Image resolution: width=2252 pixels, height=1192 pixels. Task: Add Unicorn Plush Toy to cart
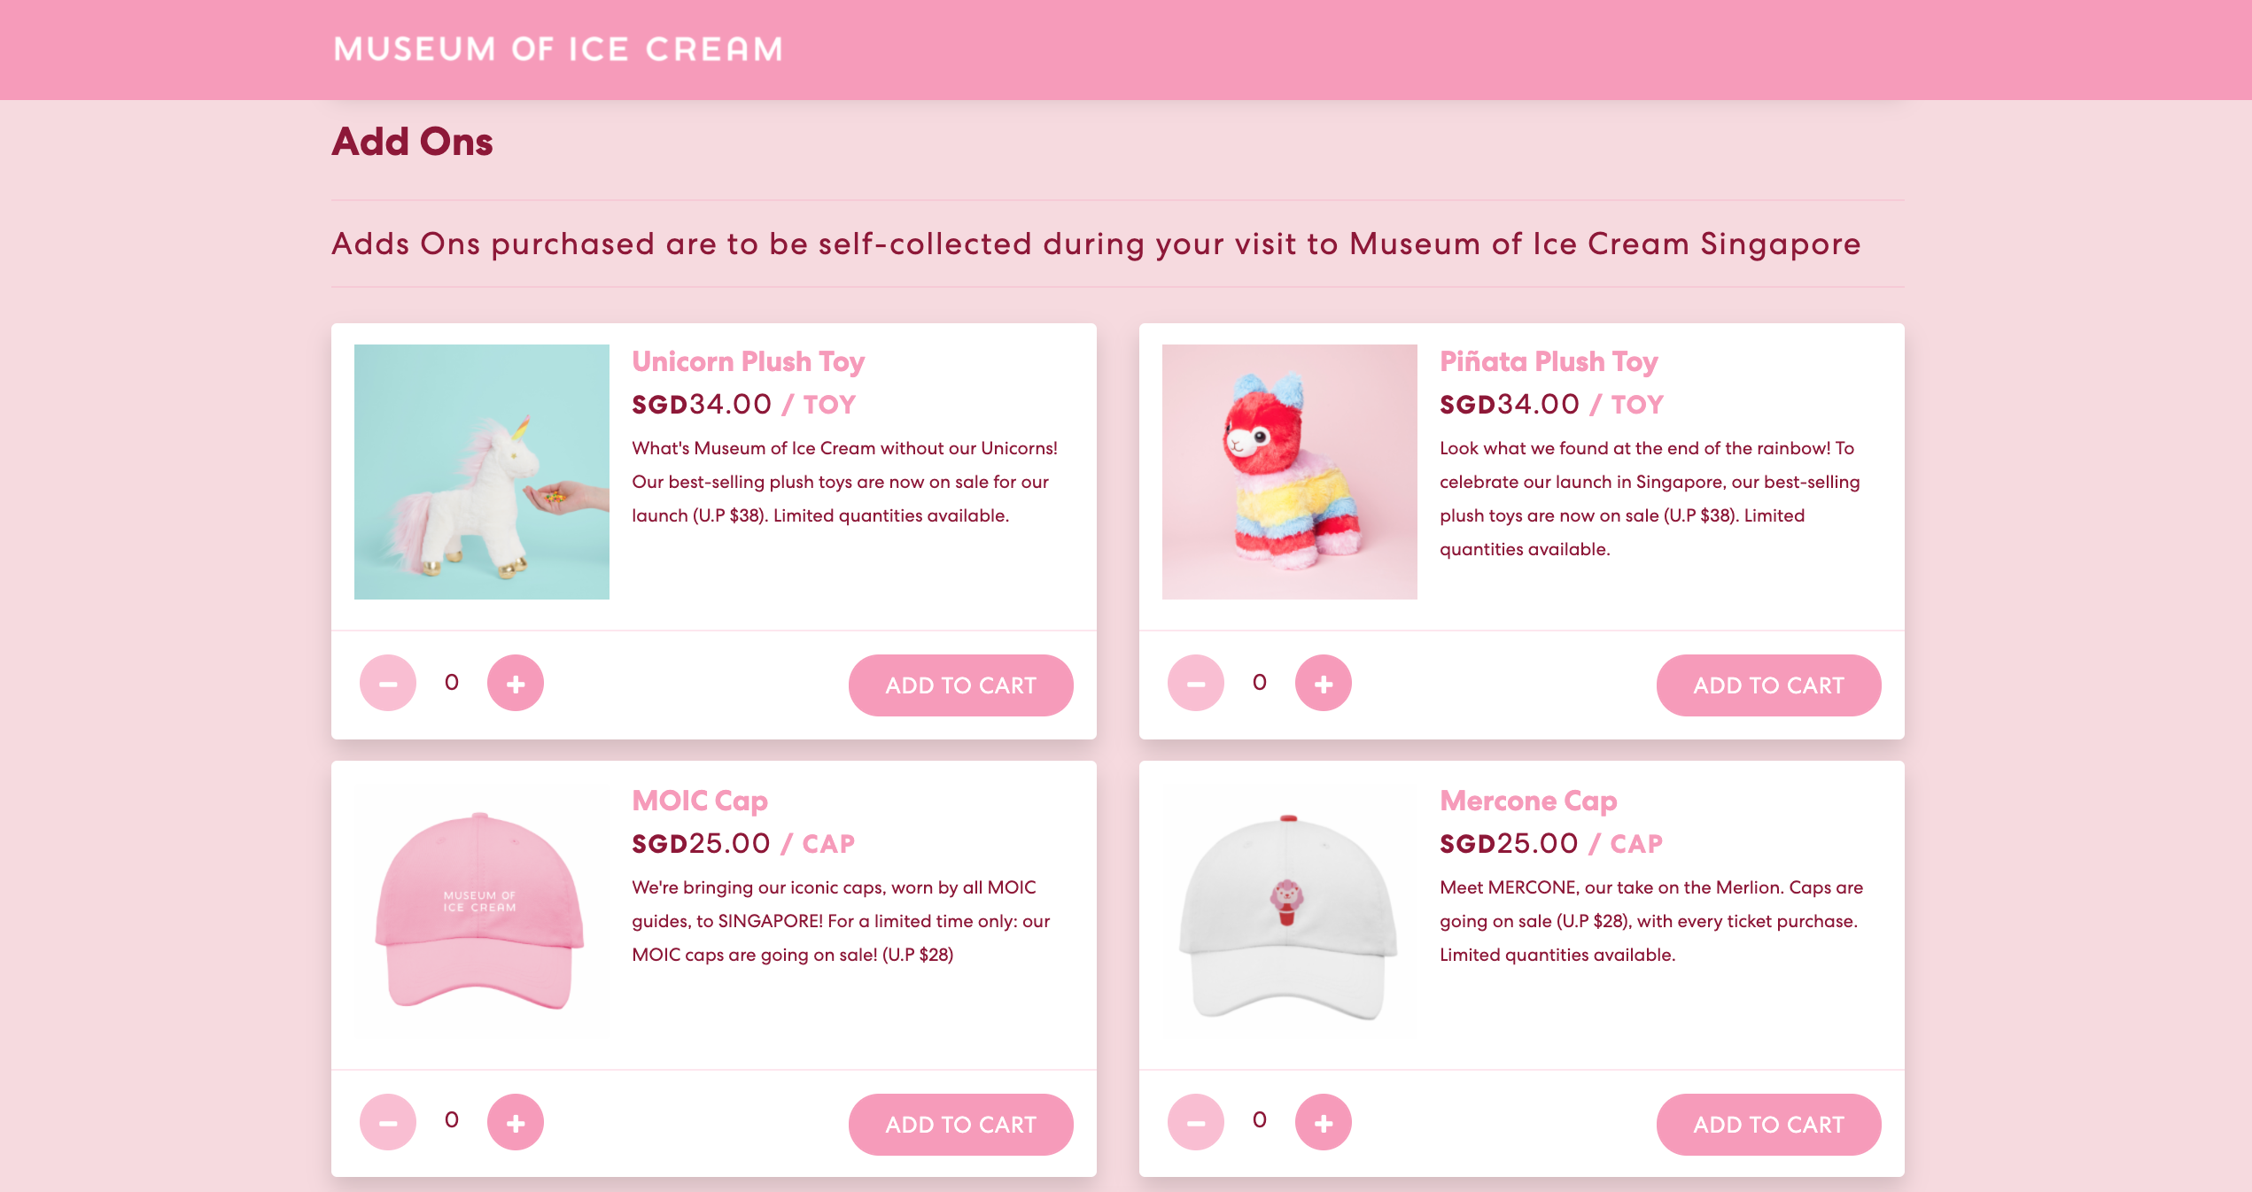tap(961, 685)
